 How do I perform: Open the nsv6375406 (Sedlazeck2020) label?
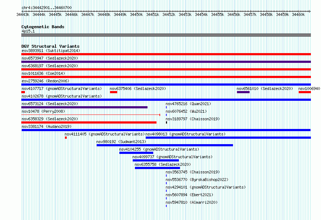138,89
